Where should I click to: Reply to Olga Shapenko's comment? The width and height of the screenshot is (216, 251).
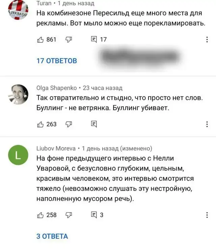coord(94,124)
